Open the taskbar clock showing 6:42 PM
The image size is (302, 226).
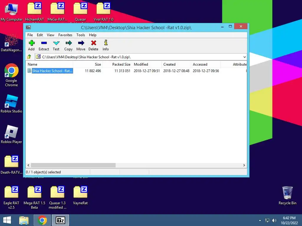pyautogui.click(x=289, y=220)
